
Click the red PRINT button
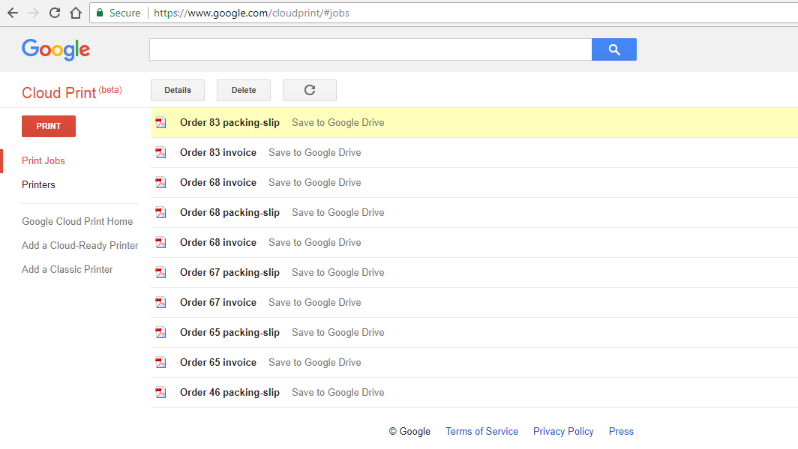[49, 126]
